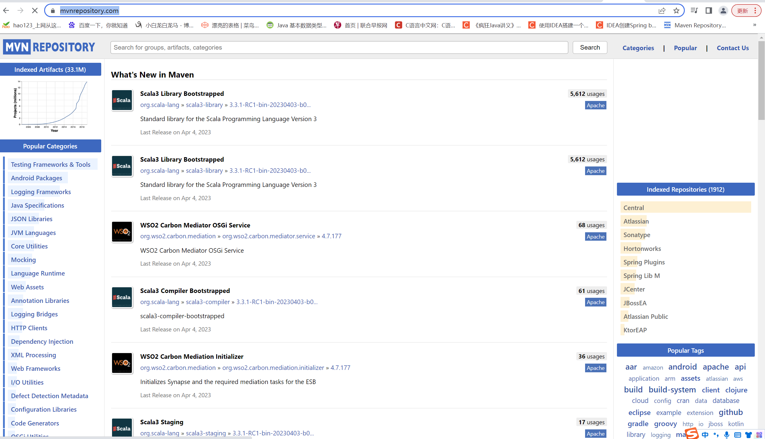
Task: Open Popular in top navigation
Action: (x=685, y=48)
